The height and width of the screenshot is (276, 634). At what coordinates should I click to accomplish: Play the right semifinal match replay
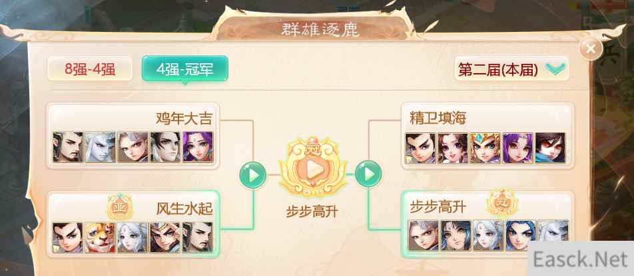pyautogui.click(x=368, y=174)
